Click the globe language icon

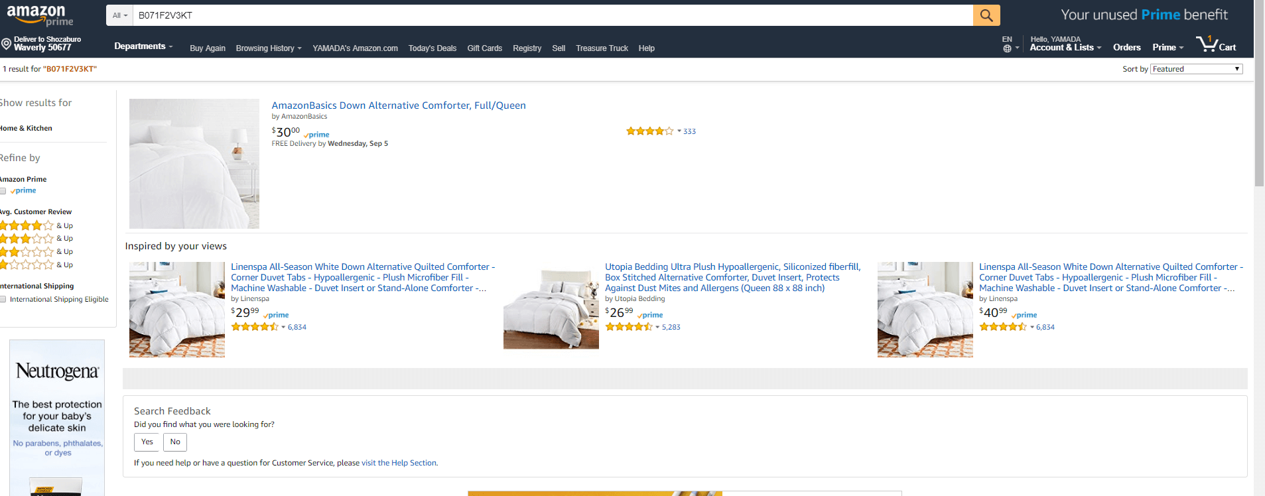(1007, 48)
